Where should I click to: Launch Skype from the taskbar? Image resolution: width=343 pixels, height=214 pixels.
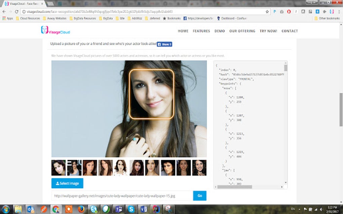(x=93, y=210)
